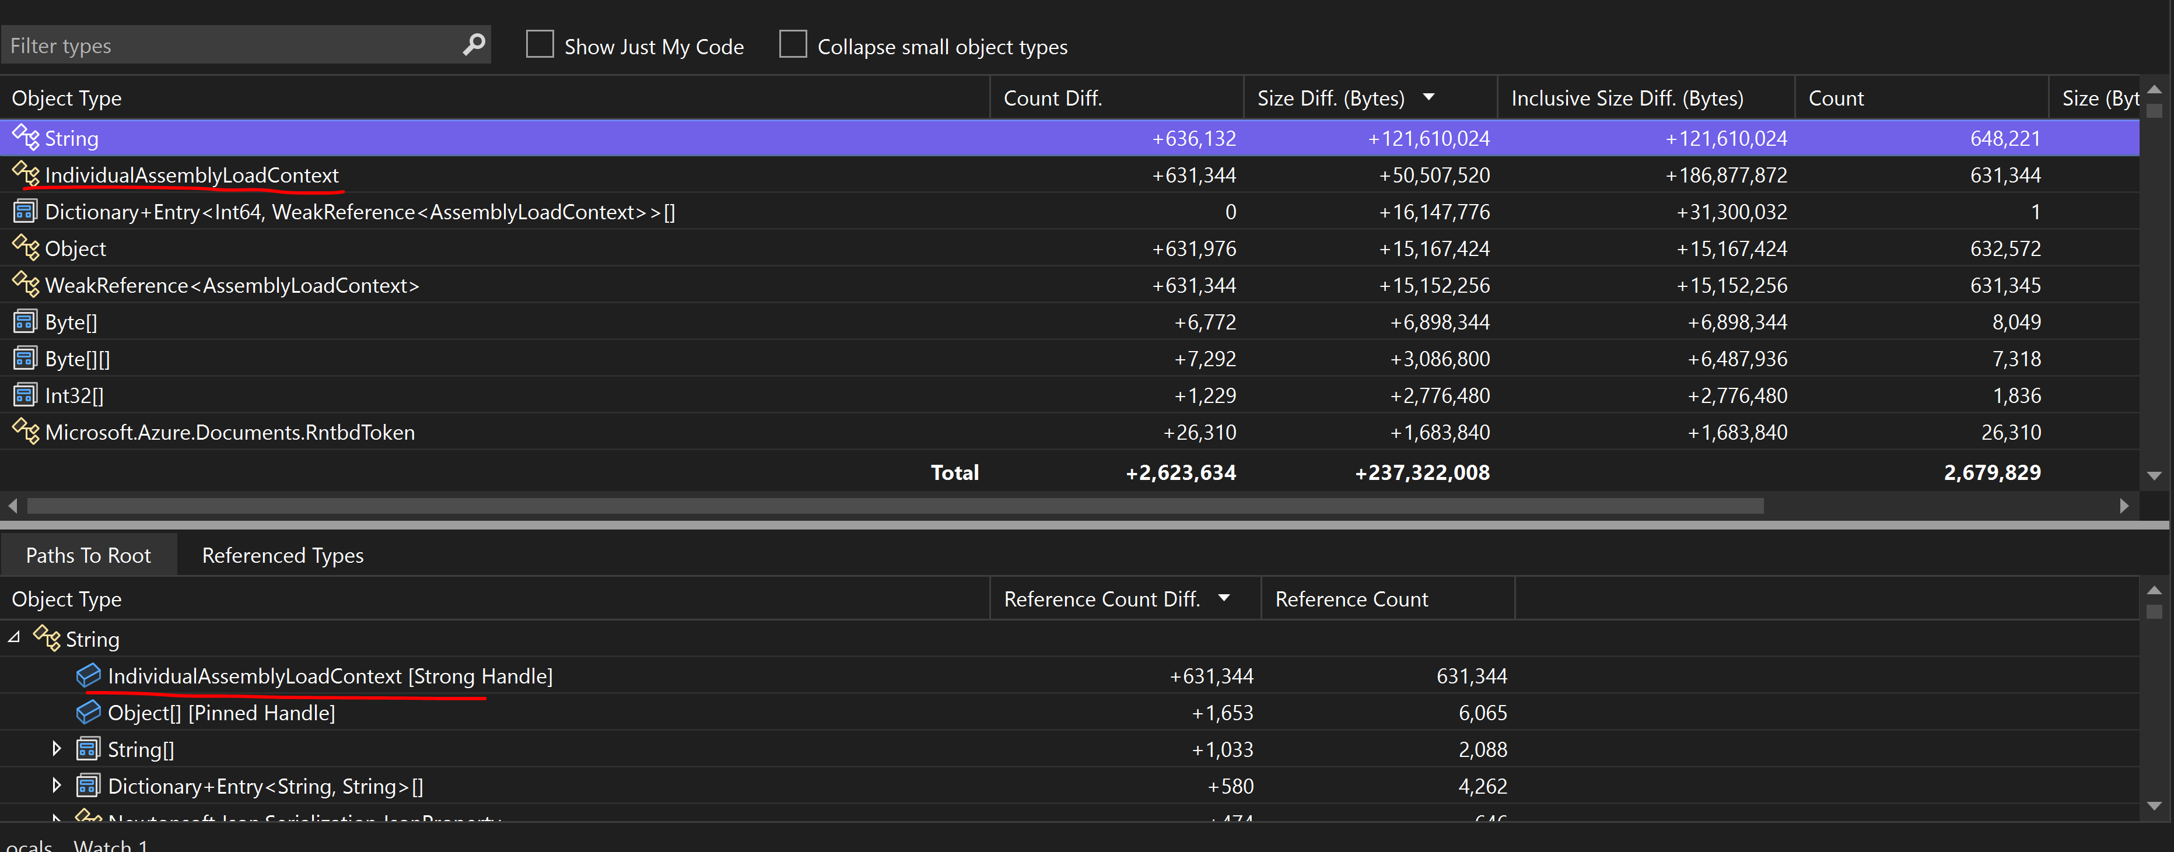
Task: Click the +1,033 reference count diff
Action: (1222, 749)
